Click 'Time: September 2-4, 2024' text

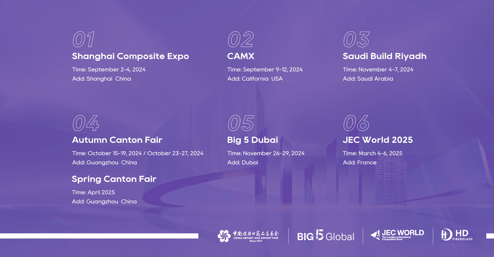coord(109,70)
